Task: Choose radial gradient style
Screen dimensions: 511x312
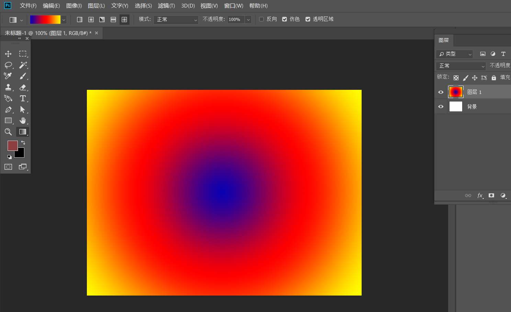Action: point(91,20)
